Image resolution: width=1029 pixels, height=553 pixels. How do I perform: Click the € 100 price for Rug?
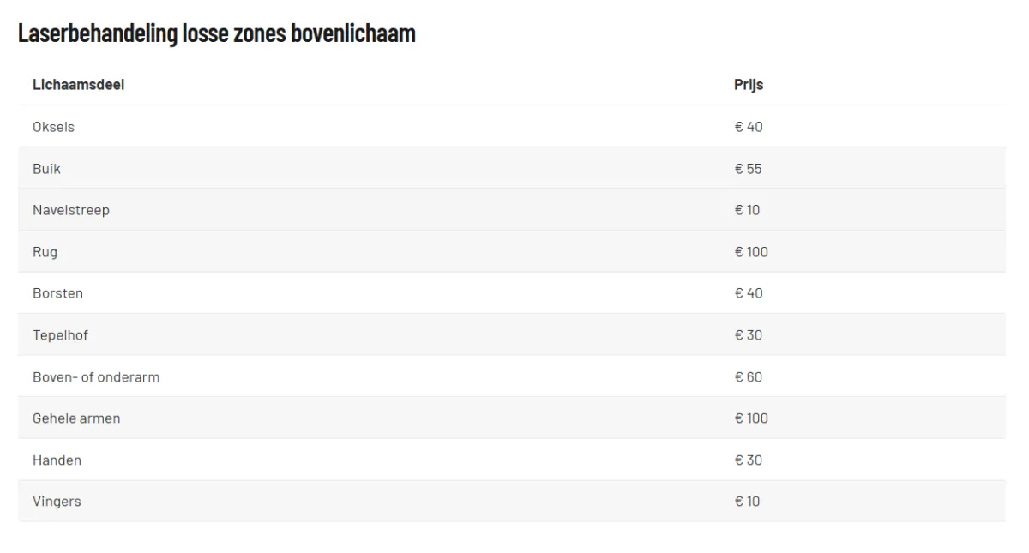click(751, 252)
